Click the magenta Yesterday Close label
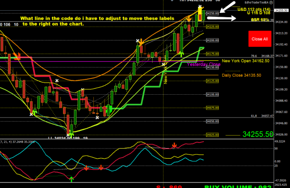Image resolution: width=290 pixels, height=188 pixels. [x=204, y=65]
